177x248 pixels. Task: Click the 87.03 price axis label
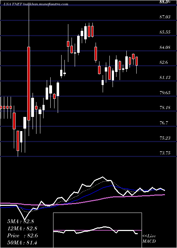(x=165, y=17)
